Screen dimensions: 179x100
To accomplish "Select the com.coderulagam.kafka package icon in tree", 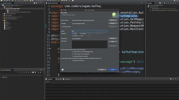I will [x=6, y=9].
